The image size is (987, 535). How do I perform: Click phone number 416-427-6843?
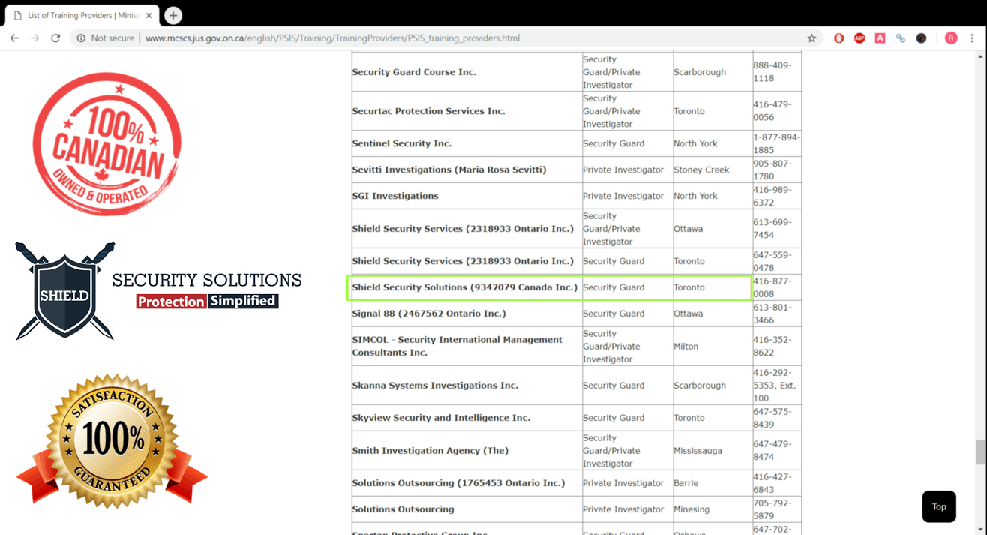tap(772, 483)
